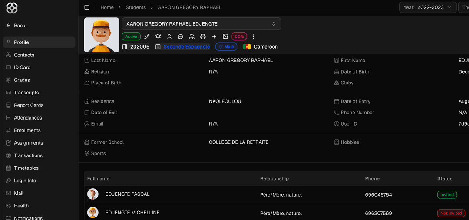Screen dimensions: 469x220
Task: Open the student name selector dropdown
Action: point(201,24)
